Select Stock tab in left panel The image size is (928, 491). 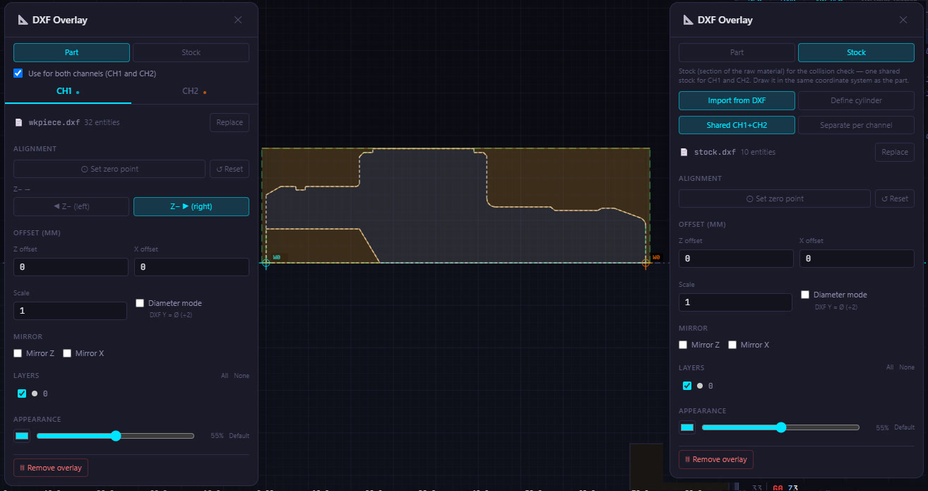(x=191, y=52)
